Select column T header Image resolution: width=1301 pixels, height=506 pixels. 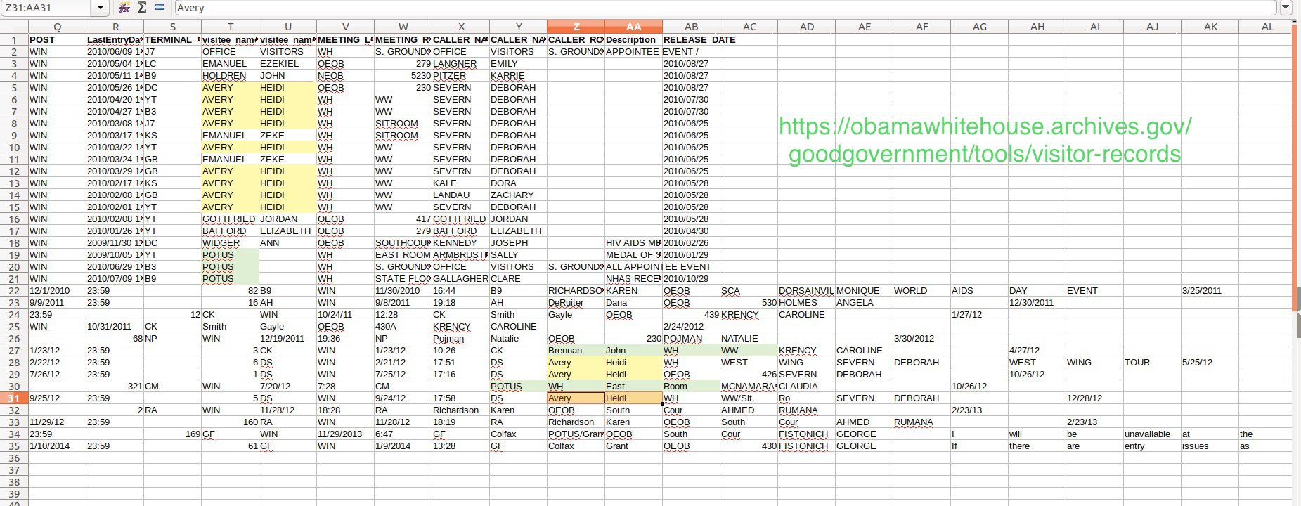click(x=230, y=27)
